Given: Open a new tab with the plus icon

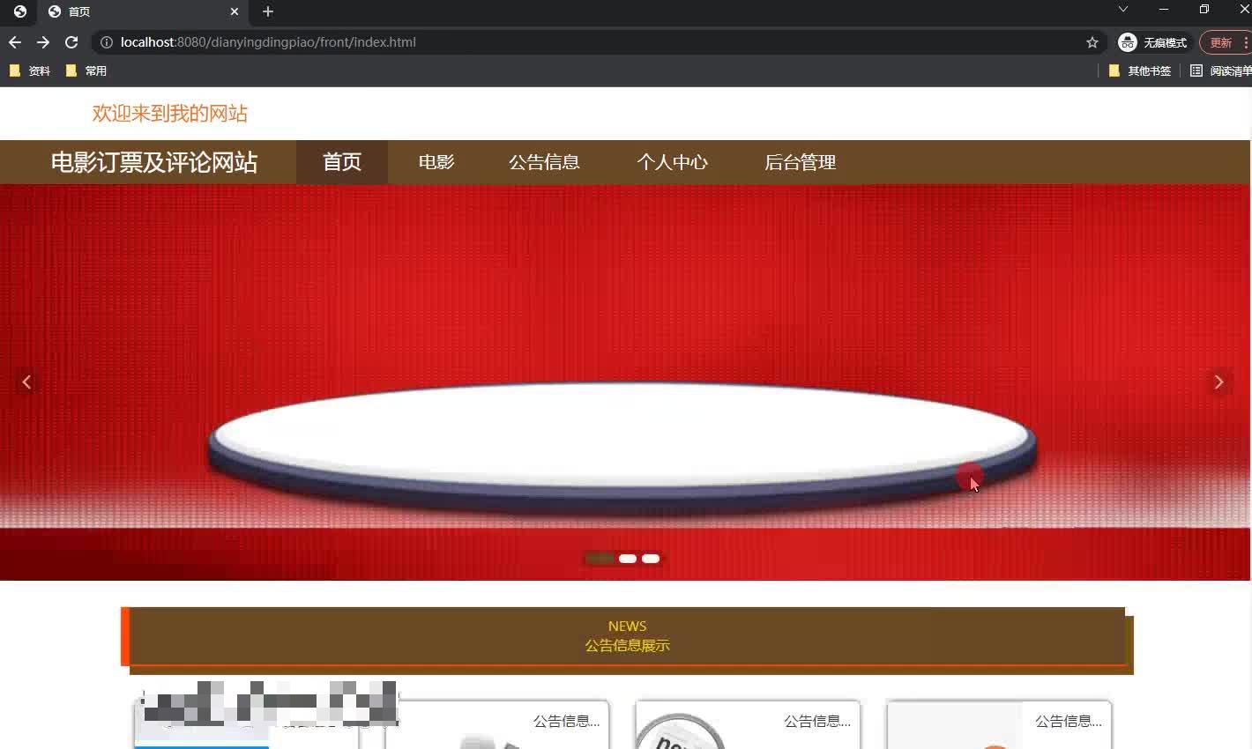Looking at the screenshot, I should pyautogui.click(x=268, y=11).
